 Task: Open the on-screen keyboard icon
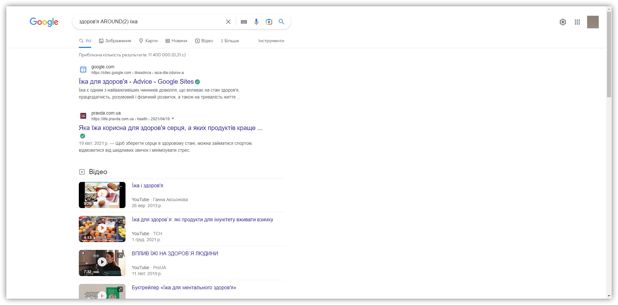pyautogui.click(x=244, y=22)
